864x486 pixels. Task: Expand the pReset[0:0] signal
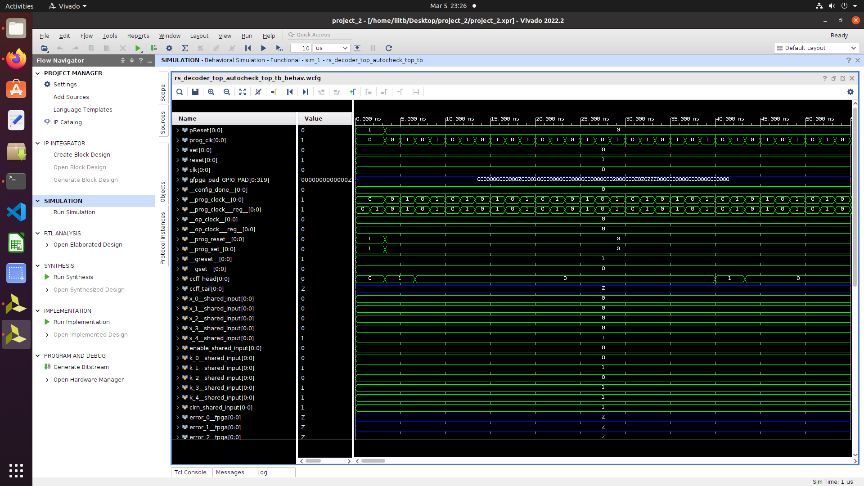pos(177,130)
